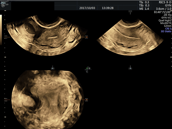Viewport: 172px width, 129px height.
Task: Select the B plane quadrant indicator
Action: 89,68
